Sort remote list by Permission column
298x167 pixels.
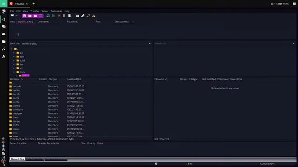coord(223,79)
